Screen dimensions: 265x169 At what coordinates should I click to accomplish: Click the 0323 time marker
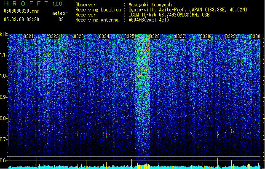pyautogui.click(x=79, y=36)
